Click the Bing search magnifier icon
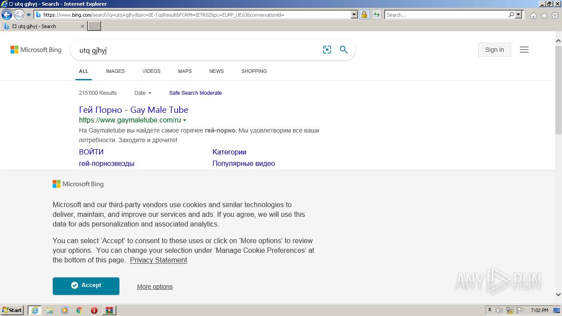Screen dimensions: 562x316 click(x=344, y=50)
